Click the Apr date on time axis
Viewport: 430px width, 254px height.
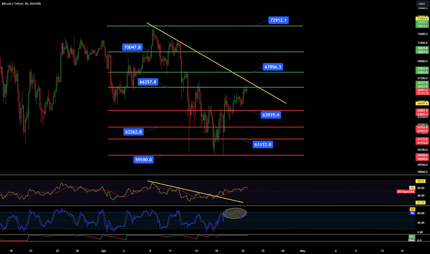104,251
